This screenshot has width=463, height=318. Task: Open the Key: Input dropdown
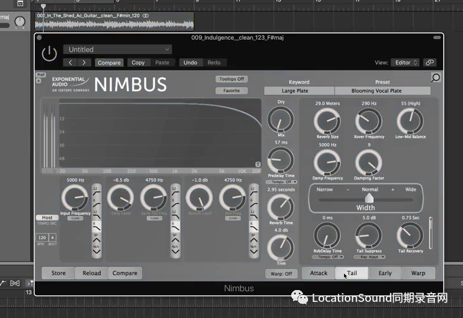(369, 257)
